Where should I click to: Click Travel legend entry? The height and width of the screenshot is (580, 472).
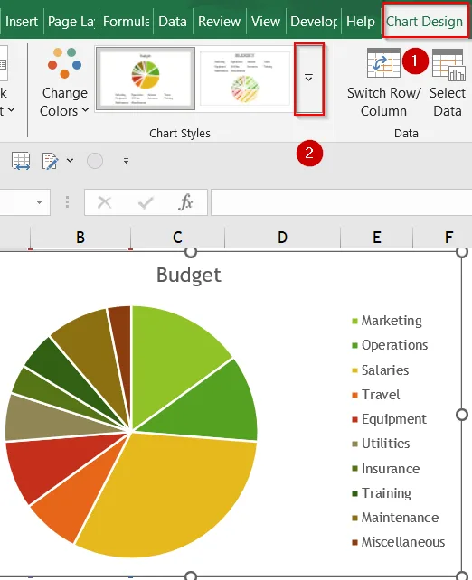[376, 395]
